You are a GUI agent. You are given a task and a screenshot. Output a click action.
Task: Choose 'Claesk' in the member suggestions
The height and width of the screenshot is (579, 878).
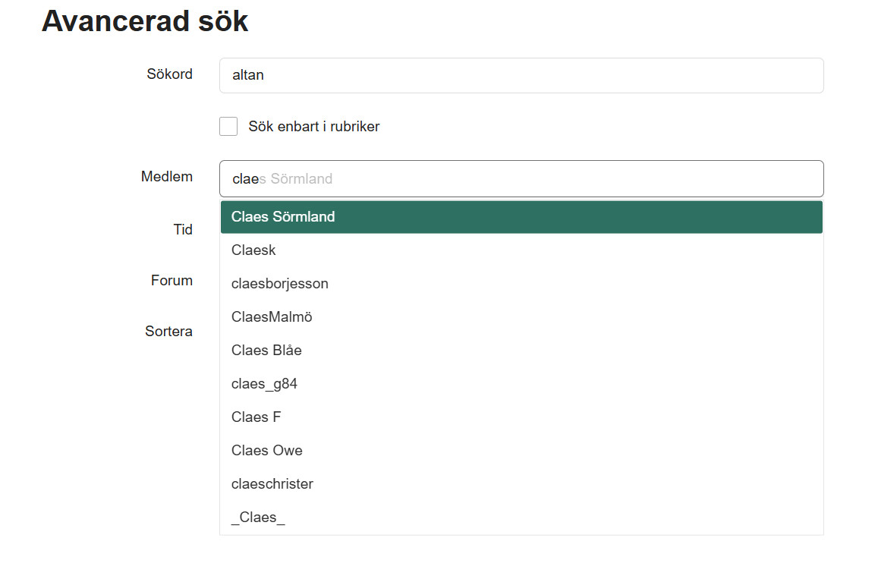(x=521, y=250)
